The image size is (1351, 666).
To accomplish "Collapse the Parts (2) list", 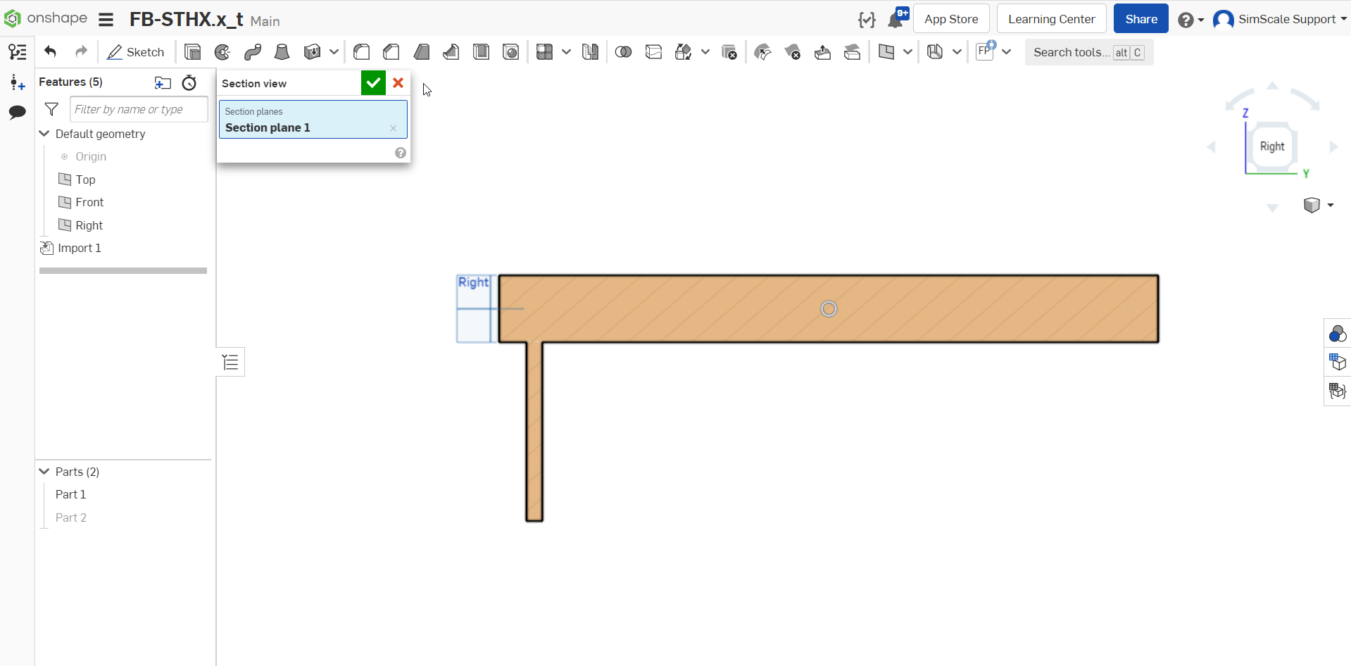I will [44, 472].
